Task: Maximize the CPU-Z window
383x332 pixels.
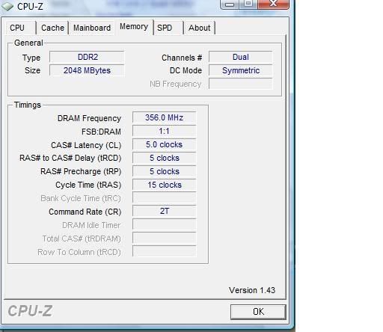Action: click(248, 4)
